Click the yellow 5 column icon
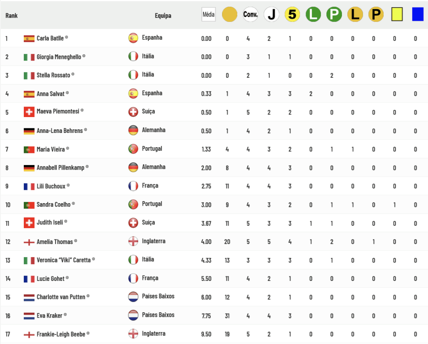 point(292,15)
